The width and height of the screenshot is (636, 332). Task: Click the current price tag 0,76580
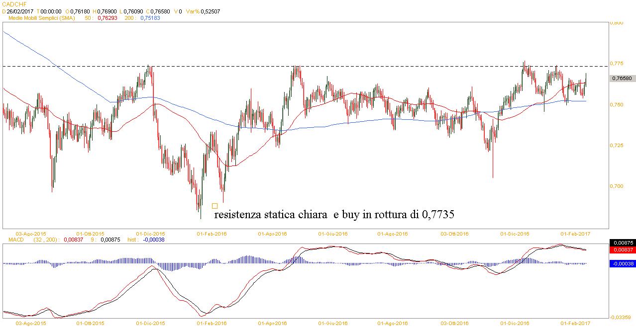point(622,78)
